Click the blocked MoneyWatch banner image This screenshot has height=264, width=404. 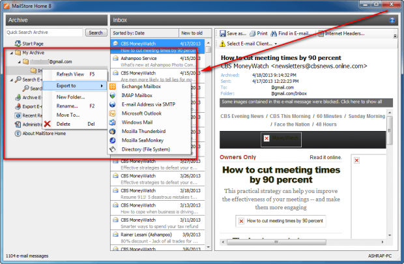pos(281,139)
